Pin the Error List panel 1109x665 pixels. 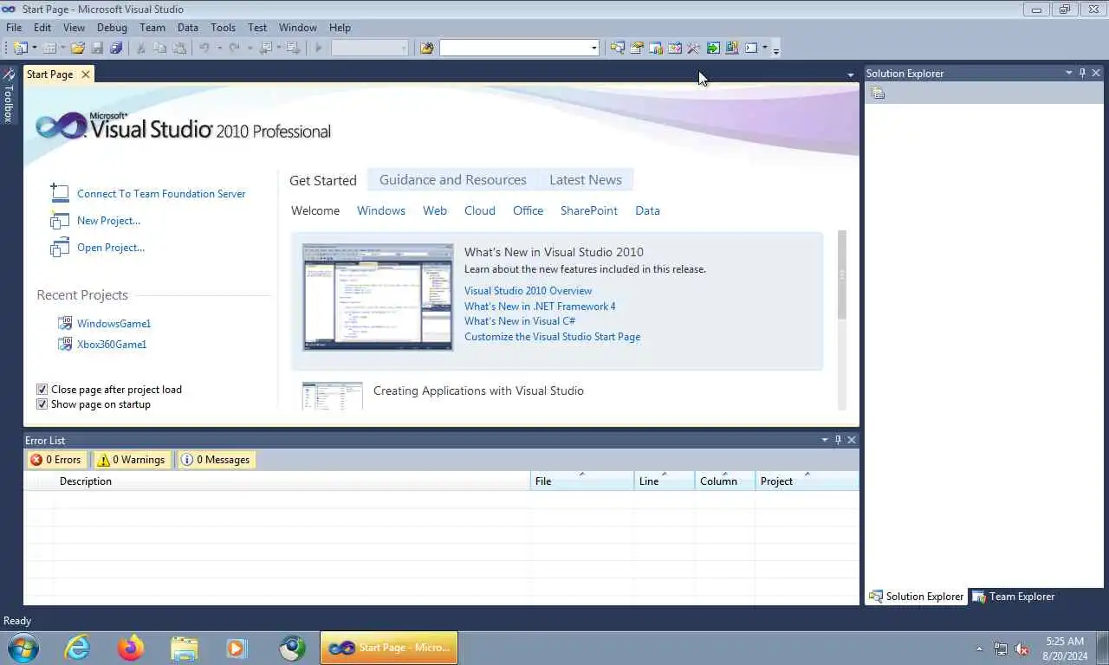coord(838,440)
